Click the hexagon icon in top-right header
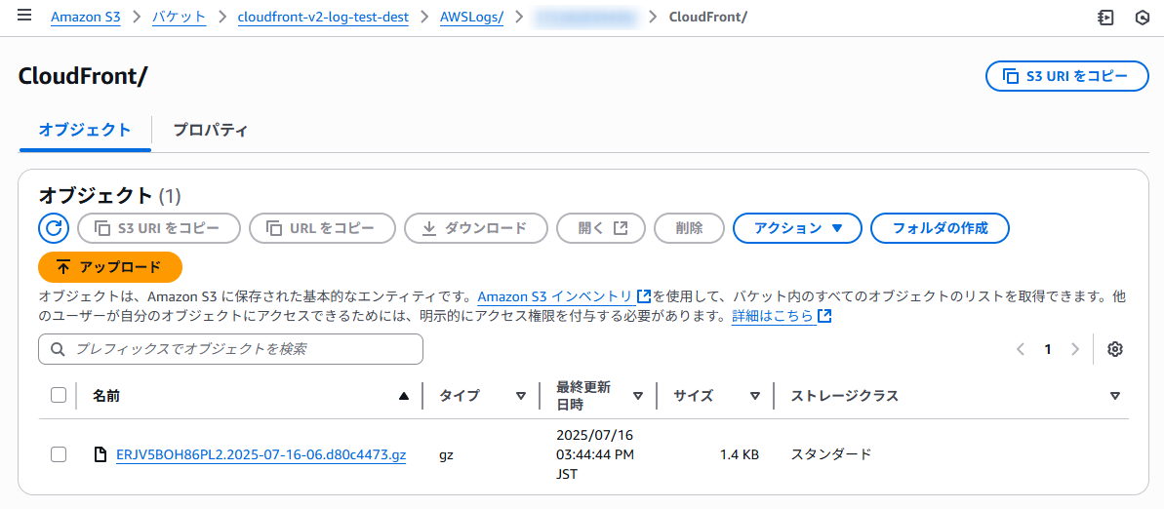 point(1143,18)
